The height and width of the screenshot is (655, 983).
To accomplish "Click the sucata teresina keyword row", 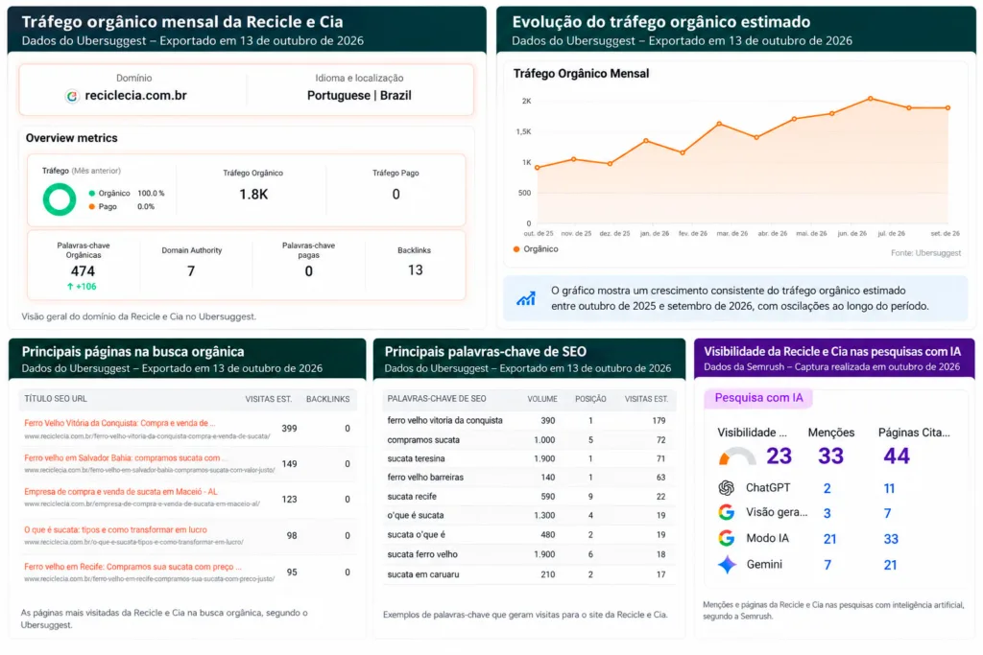I will point(527,459).
